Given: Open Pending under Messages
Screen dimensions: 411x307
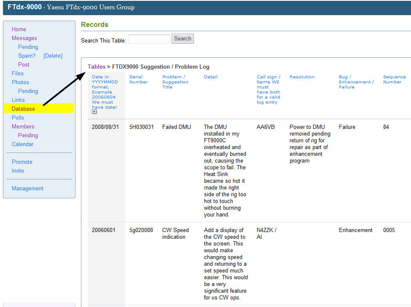Looking at the screenshot, I should tap(28, 47).
